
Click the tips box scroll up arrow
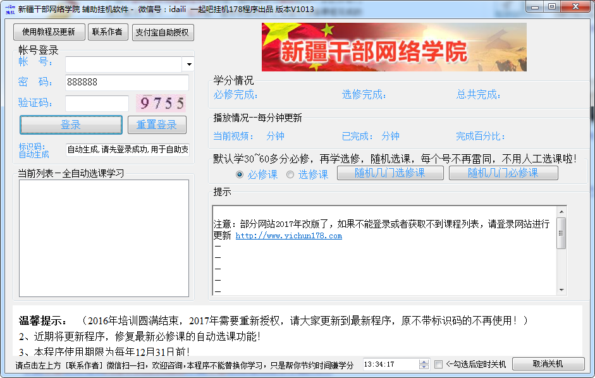click(x=561, y=211)
